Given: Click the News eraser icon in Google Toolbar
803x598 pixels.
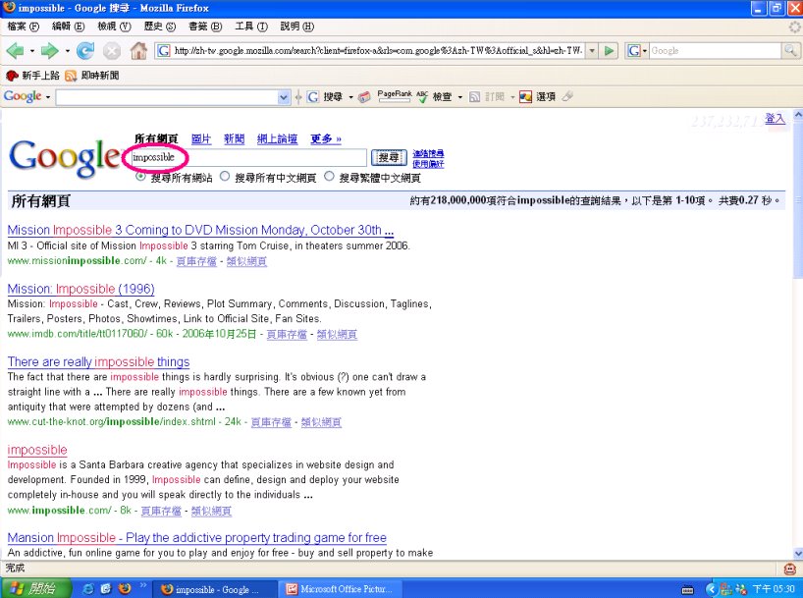Looking at the screenshot, I should (x=364, y=97).
